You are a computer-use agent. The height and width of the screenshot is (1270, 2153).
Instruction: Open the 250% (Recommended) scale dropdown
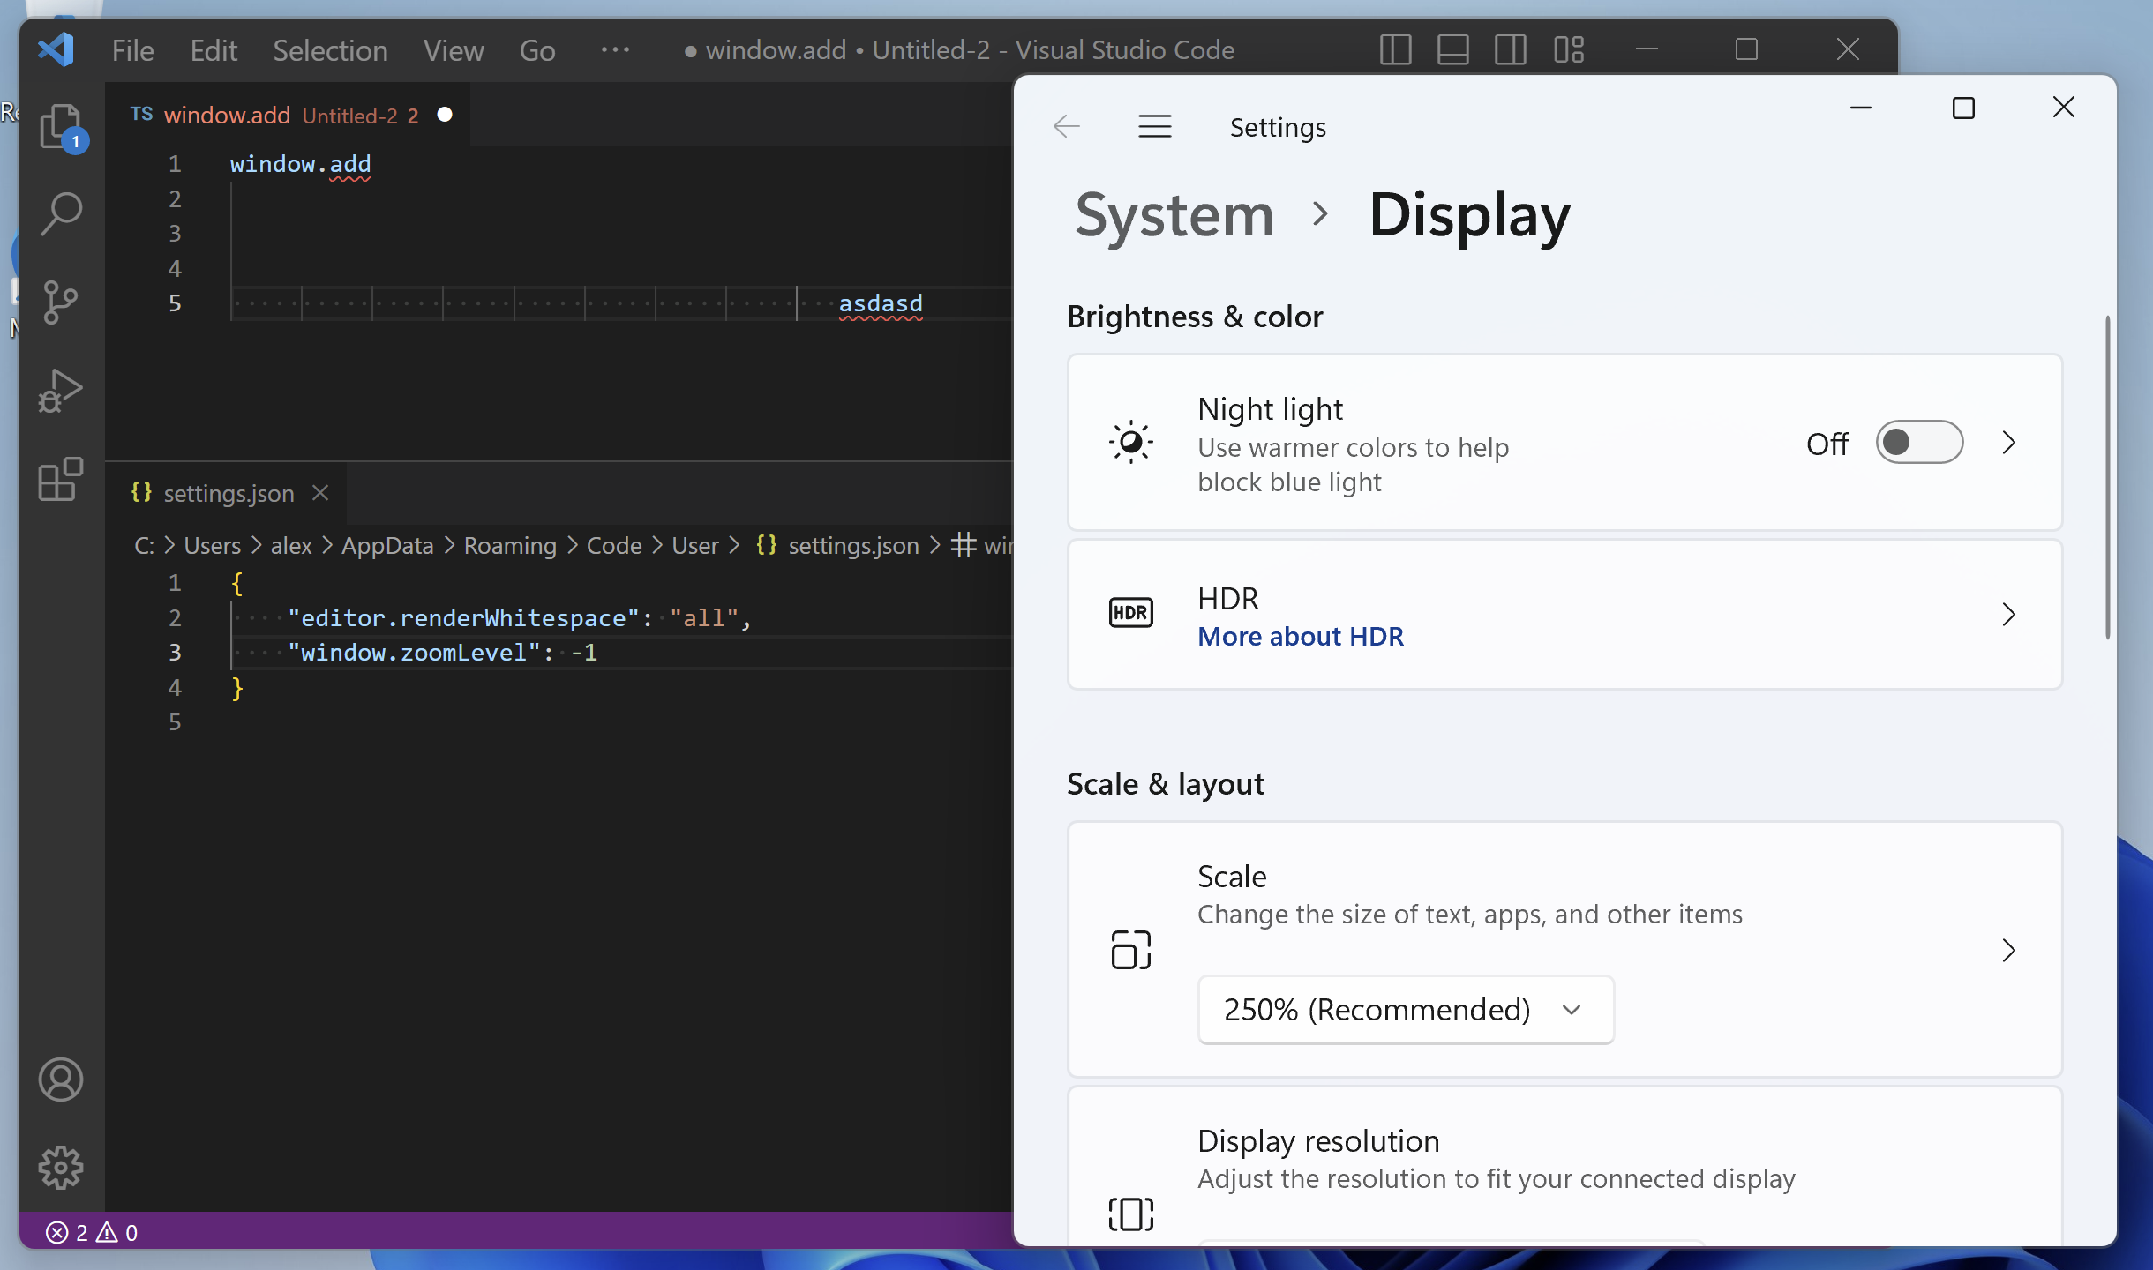point(1405,1010)
